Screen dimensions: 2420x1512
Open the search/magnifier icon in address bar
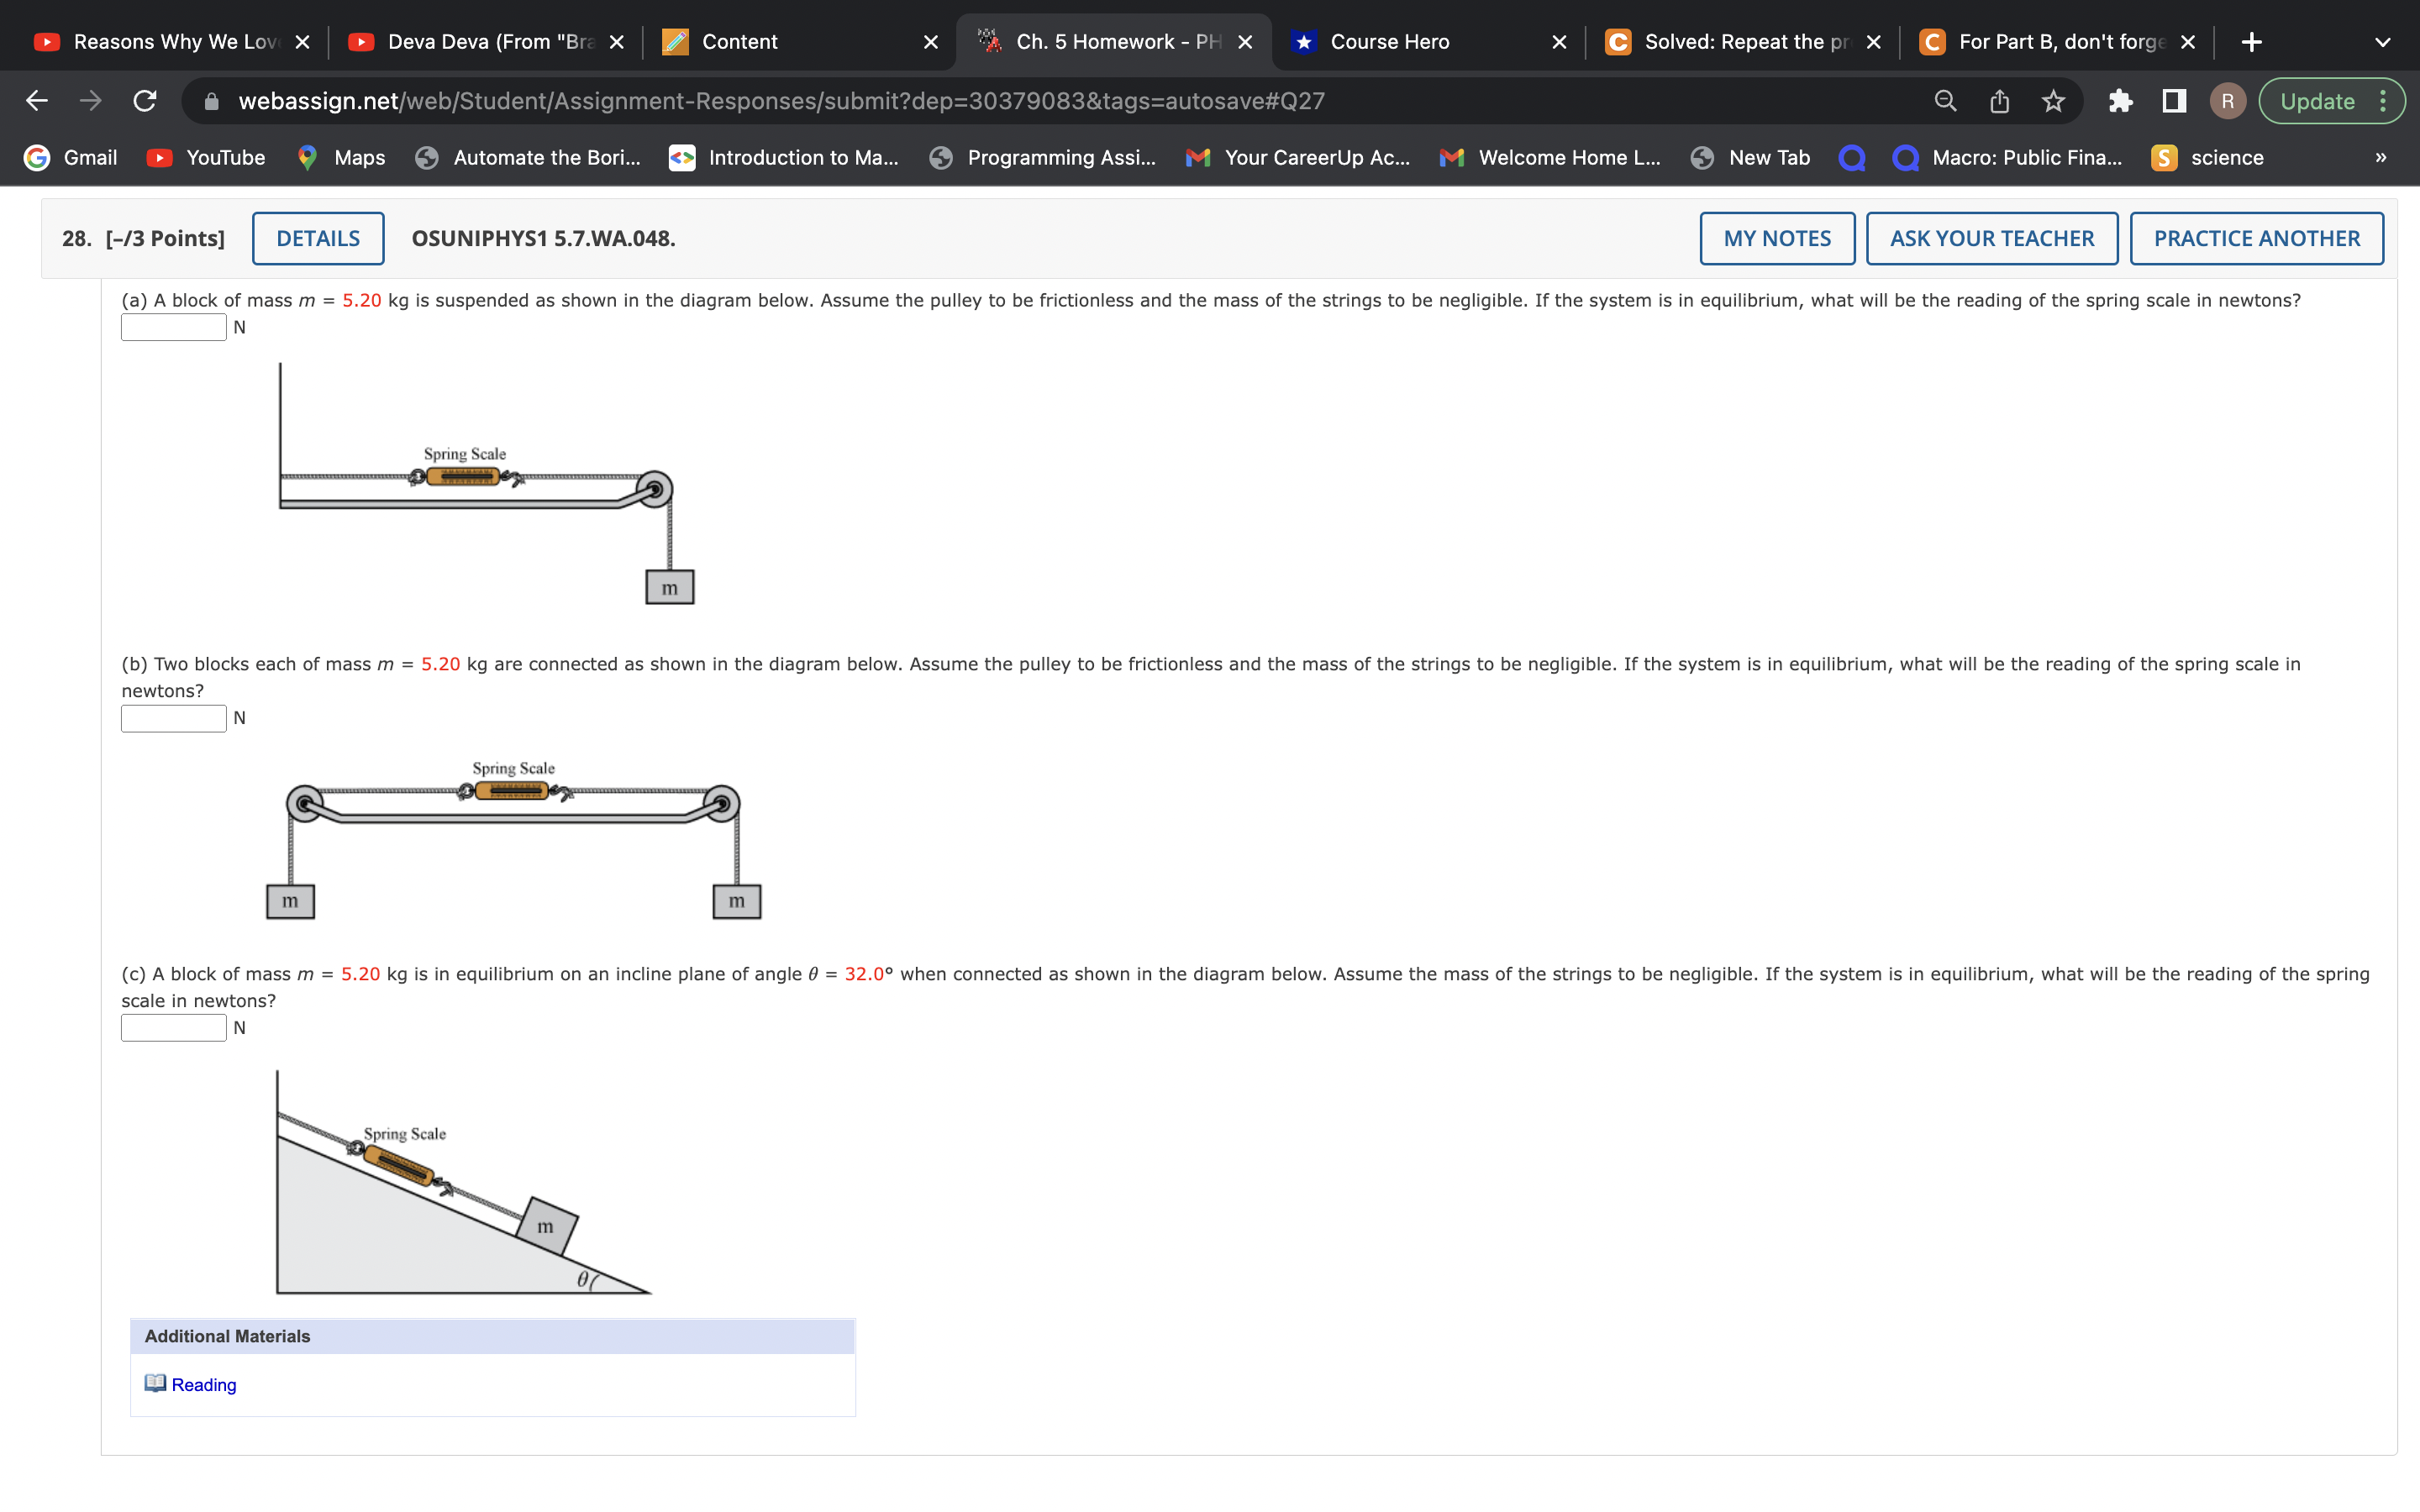point(1944,100)
